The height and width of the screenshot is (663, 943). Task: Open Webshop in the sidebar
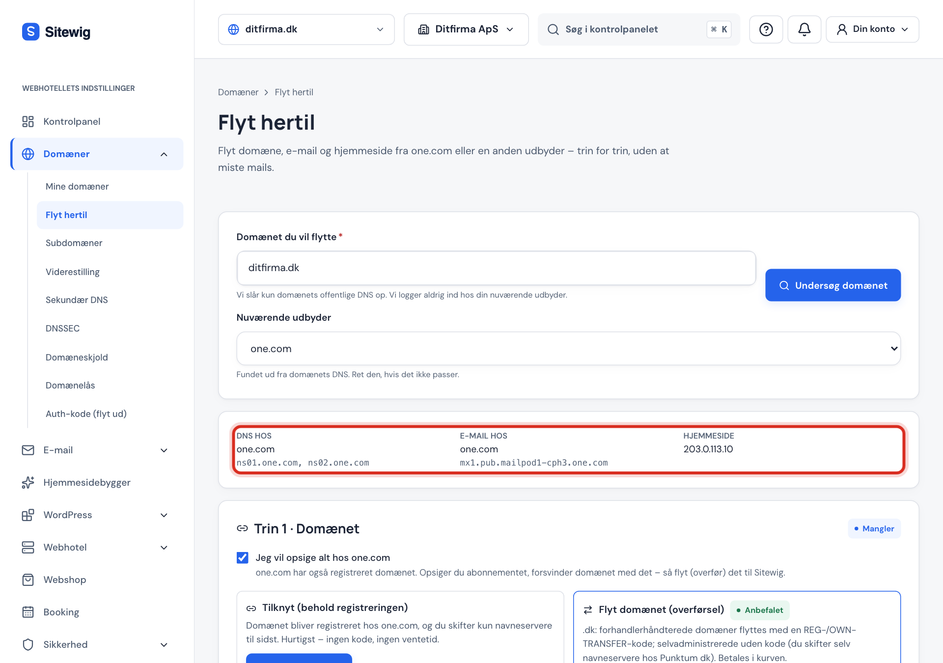(x=97, y=580)
